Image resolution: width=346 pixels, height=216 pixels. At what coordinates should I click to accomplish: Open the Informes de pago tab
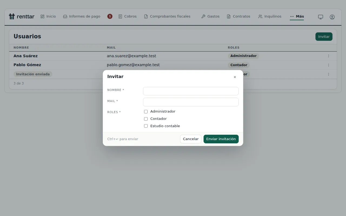click(x=82, y=16)
